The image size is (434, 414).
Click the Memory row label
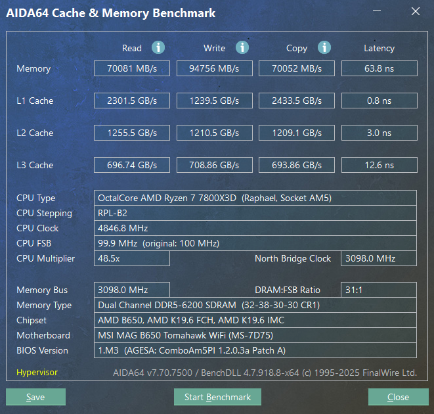pyautogui.click(x=33, y=69)
